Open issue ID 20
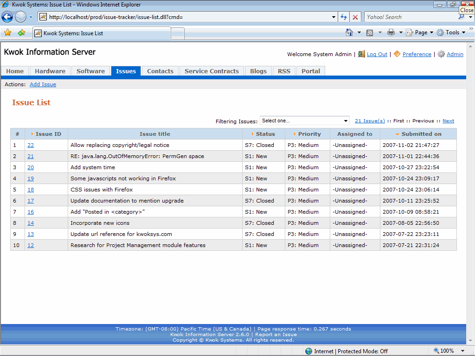The height and width of the screenshot is (356, 475). coord(31,167)
